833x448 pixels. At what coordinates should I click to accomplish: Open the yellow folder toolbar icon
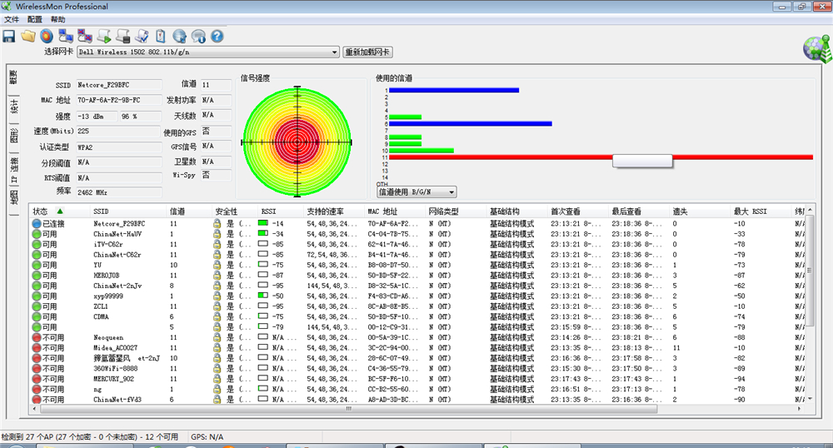27,36
